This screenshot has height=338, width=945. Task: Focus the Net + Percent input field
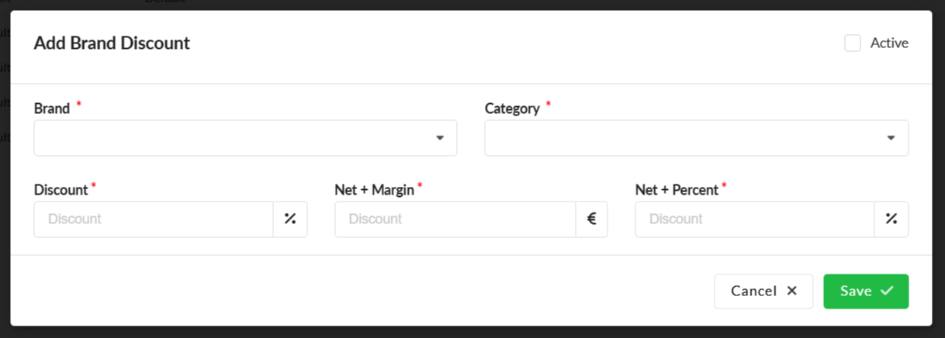754,219
